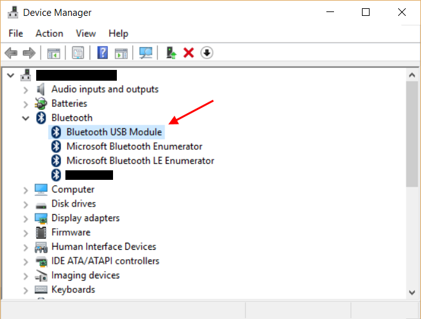This screenshot has height=319, width=421.
Task: Click the Update driver toolbar icon
Action: click(171, 53)
